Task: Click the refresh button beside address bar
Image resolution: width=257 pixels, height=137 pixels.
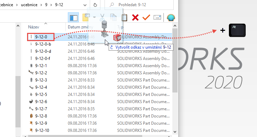Action: point(95,5)
